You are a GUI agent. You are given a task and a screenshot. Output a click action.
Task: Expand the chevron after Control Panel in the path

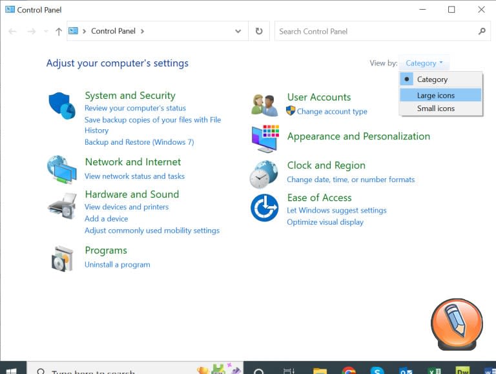[x=142, y=31]
